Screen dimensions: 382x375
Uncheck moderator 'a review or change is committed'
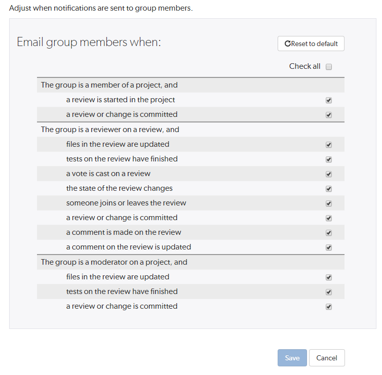pos(329,307)
